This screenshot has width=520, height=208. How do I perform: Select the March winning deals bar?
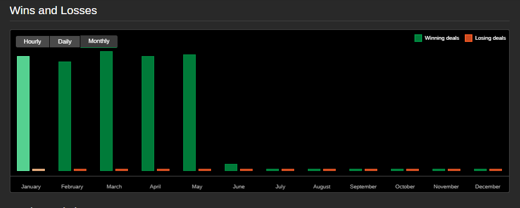click(107, 111)
